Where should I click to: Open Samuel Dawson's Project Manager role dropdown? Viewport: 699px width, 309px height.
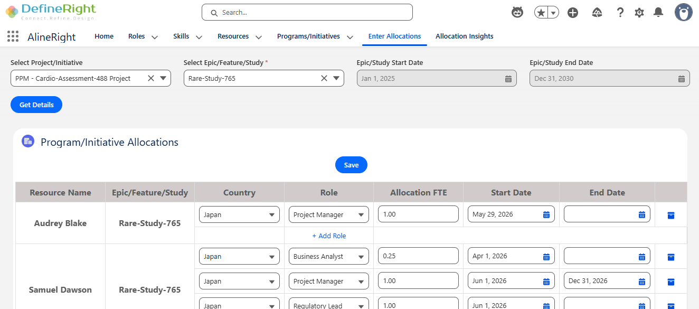click(329, 281)
